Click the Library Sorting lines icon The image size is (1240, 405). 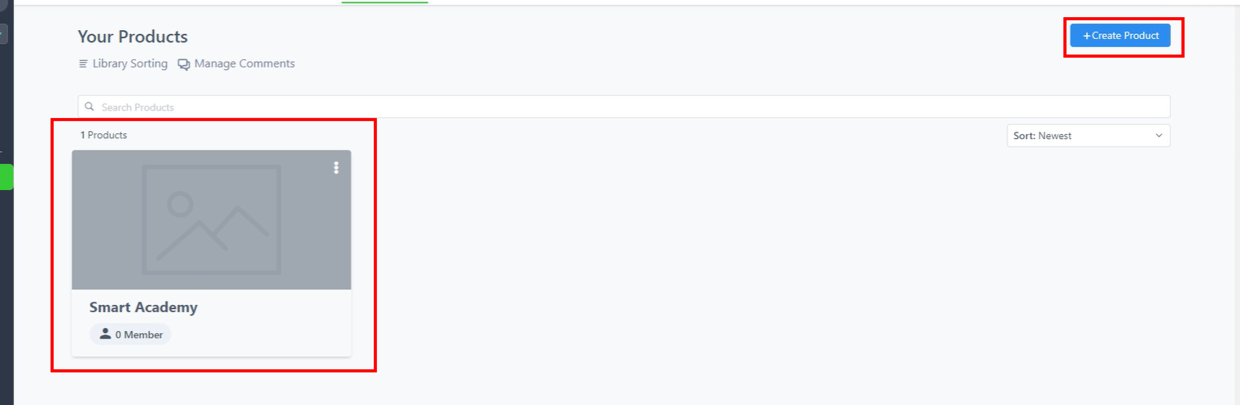[x=83, y=63]
